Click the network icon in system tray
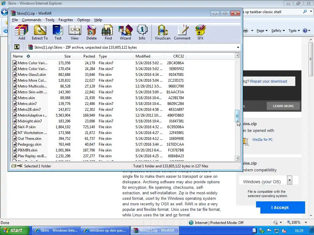The height and width of the screenshot is (235, 314). [276, 231]
